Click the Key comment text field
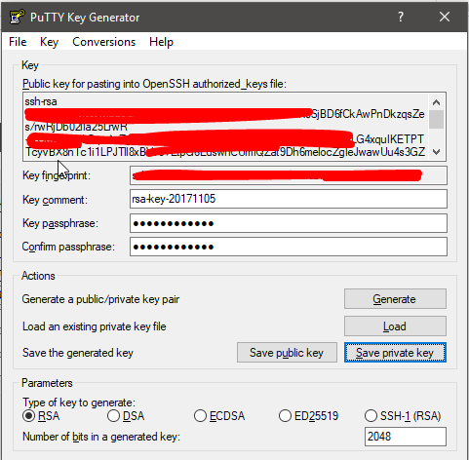469x460 pixels. tap(289, 199)
